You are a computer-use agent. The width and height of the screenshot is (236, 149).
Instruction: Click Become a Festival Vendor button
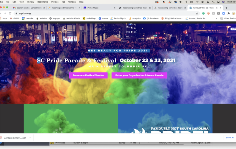(x=88, y=75)
